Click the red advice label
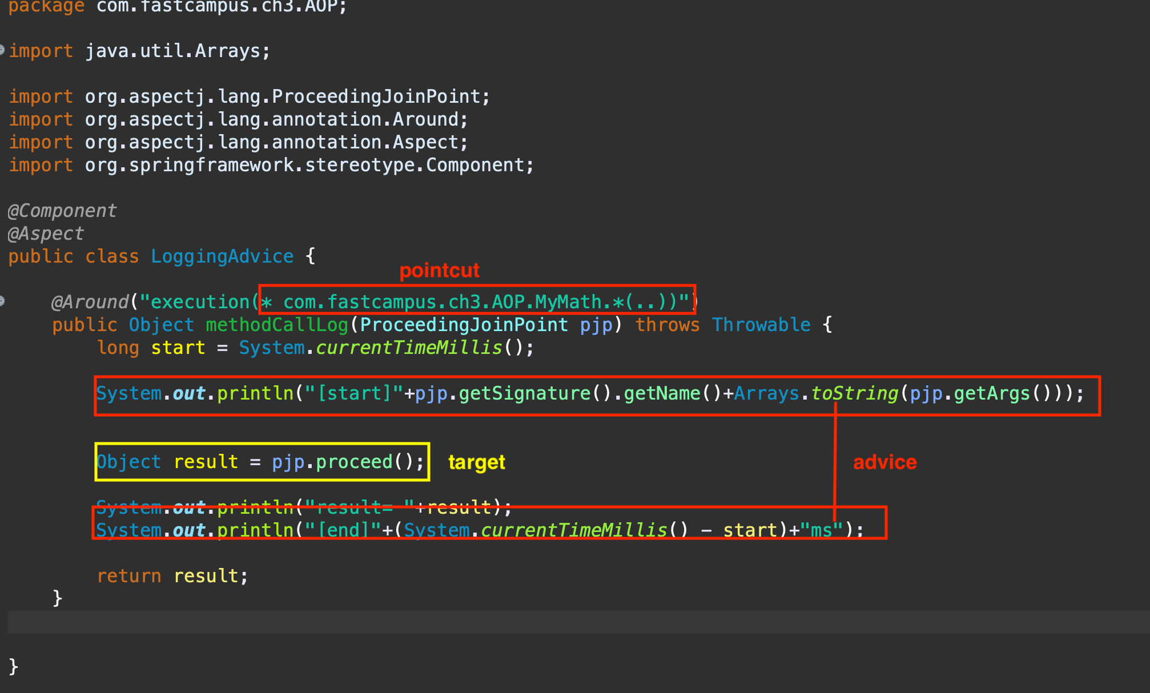 884,462
